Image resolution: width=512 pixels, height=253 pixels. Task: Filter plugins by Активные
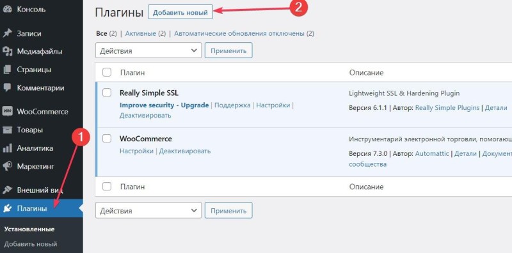141,33
